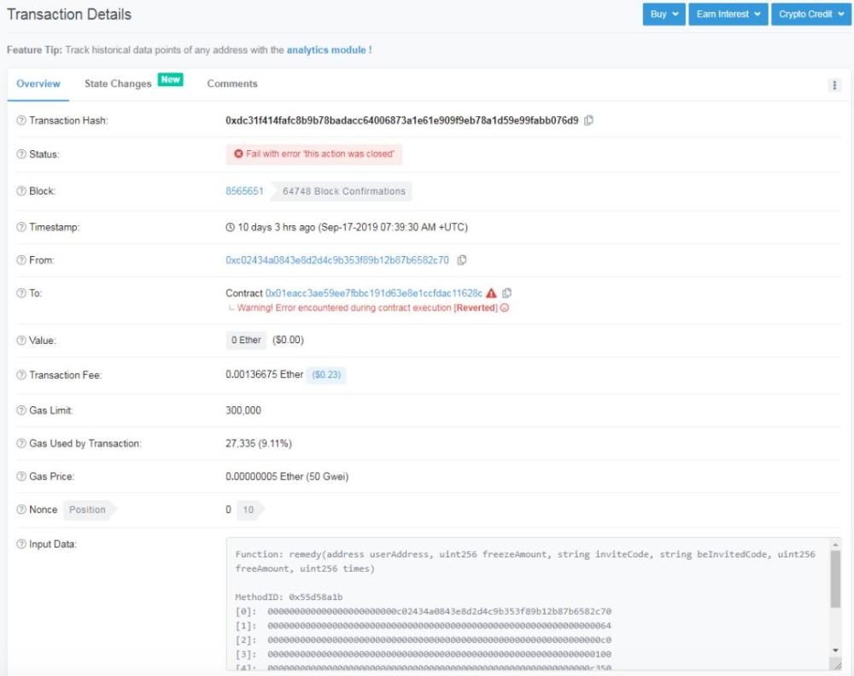Open the From address 0xc02434a0843e link
This screenshot has height=676, width=854.
[x=337, y=260]
